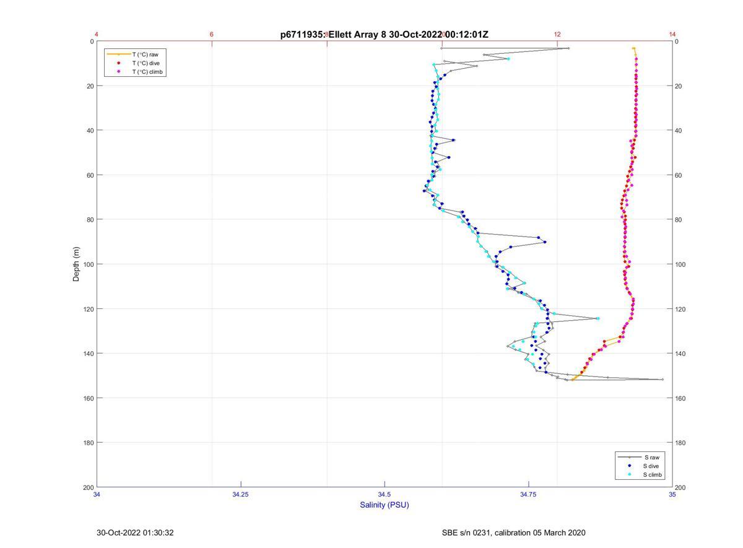Click depth tick '40' on left axis
The height and width of the screenshot is (548, 743).
pyautogui.click(x=90, y=131)
